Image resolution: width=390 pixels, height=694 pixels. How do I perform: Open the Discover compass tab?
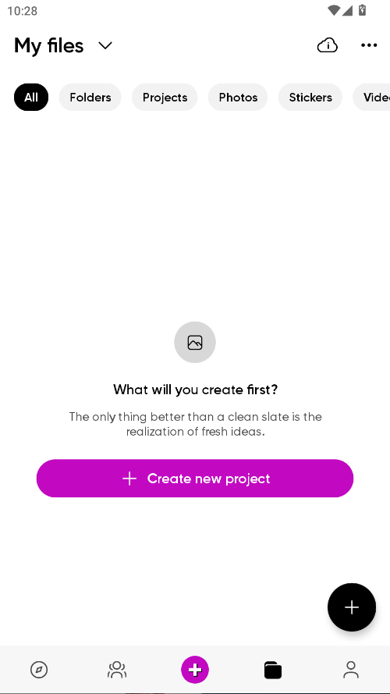pyautogui.click(x=39, y=670)
